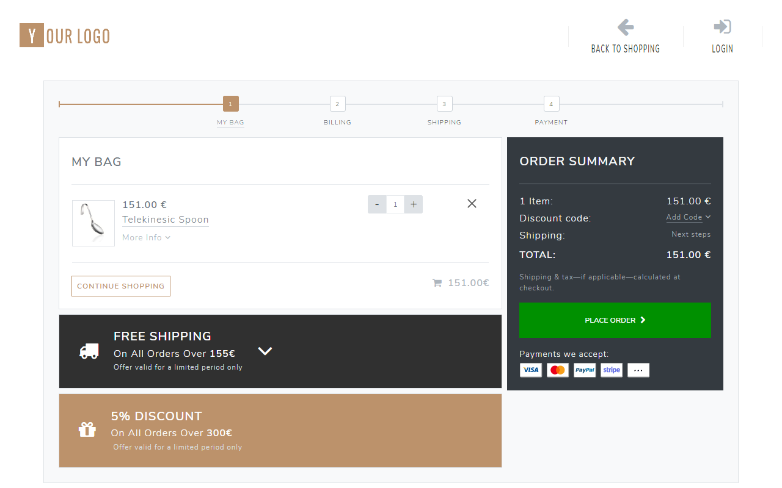Switch to MY BAG step label

click(x=230, y=123)
